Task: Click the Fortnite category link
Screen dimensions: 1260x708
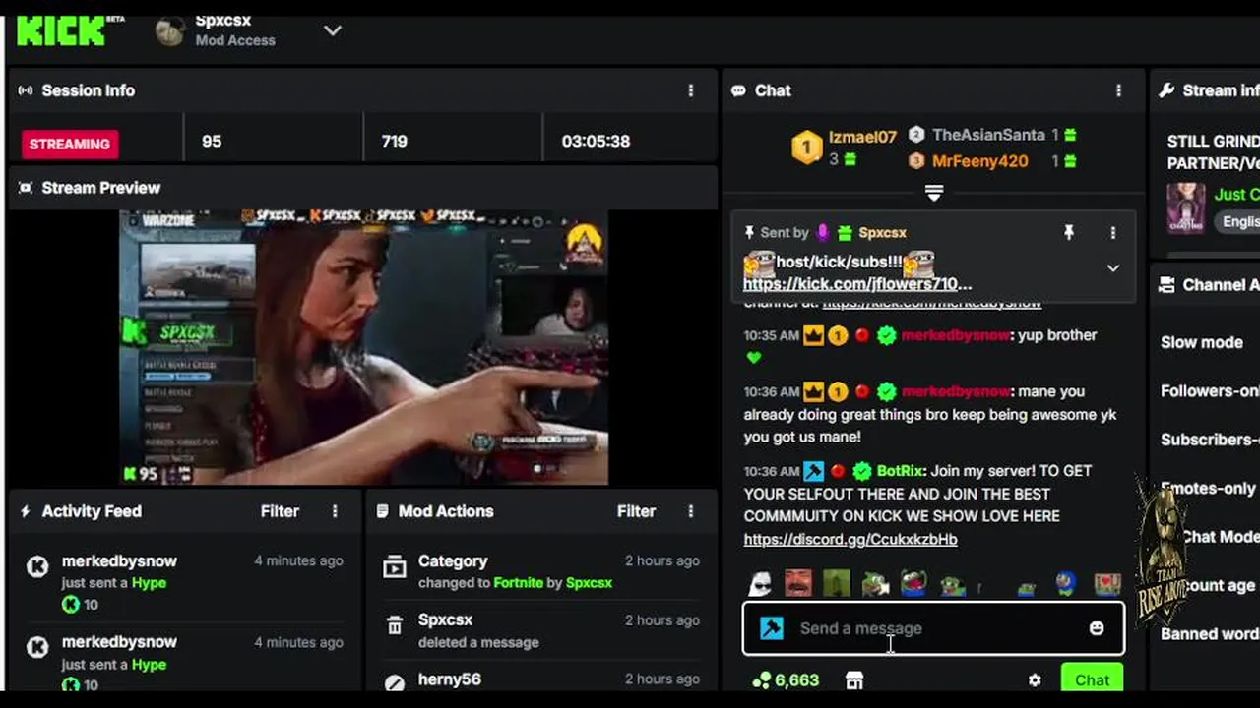Action: [519, 583]
